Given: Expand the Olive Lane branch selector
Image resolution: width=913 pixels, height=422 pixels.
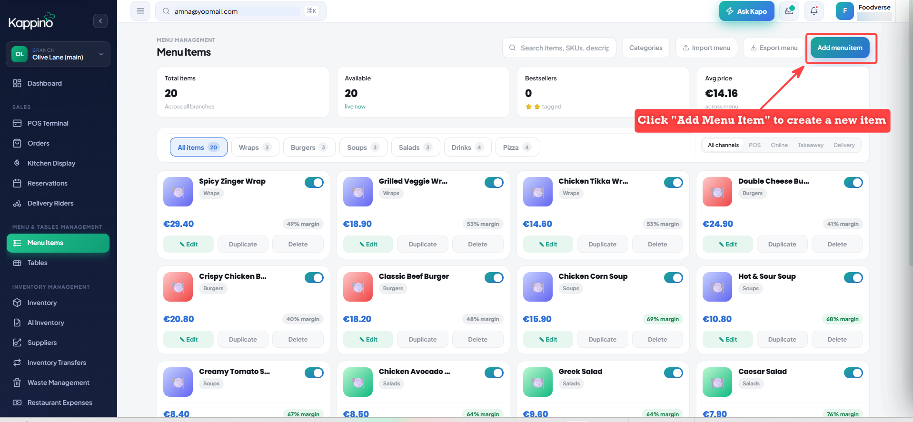Looking at the screenshot, I should pyautogui.click(x=58, y=54).
